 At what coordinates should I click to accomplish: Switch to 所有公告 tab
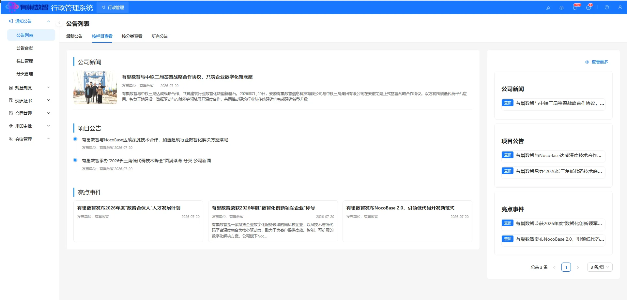pyautogui.click(x=160, y=36)
